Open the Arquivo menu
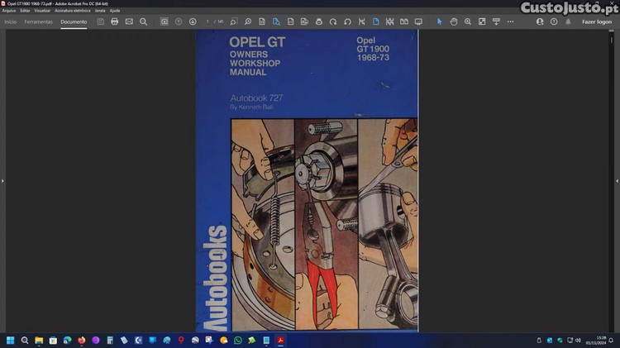This screenshot has width=620, height=348. click(9, 11)
